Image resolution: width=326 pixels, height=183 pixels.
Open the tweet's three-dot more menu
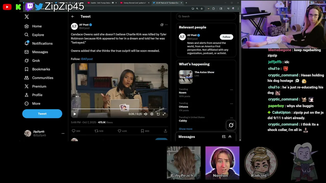[x=166, y=25]
